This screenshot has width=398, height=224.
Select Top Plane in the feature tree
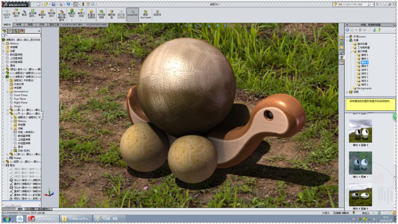click(20, 99)
